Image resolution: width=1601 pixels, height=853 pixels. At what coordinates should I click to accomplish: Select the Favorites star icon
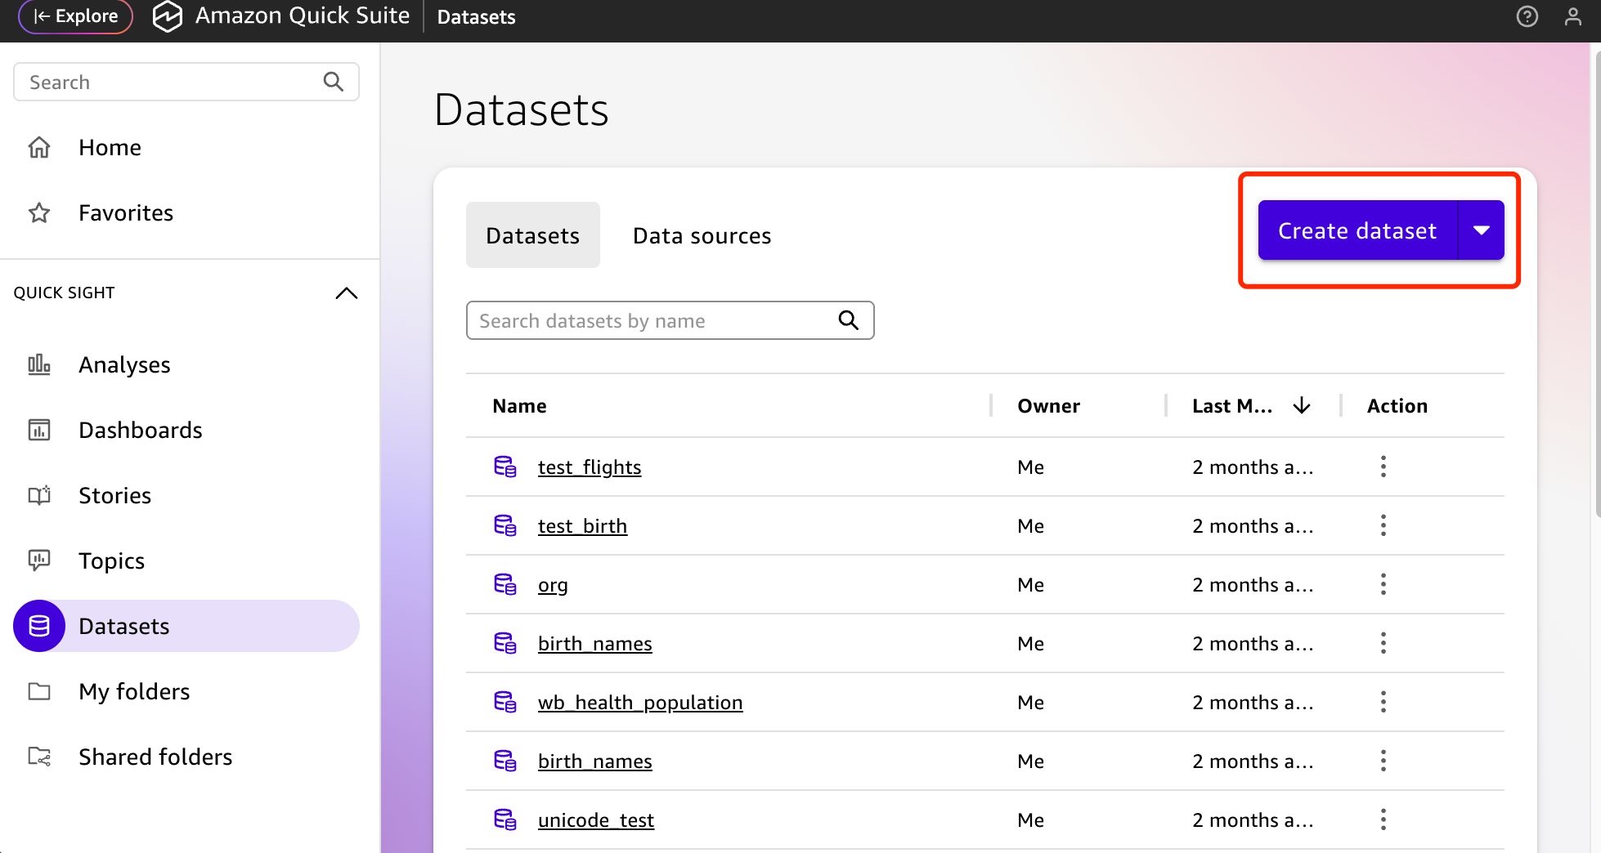[38, 212]
